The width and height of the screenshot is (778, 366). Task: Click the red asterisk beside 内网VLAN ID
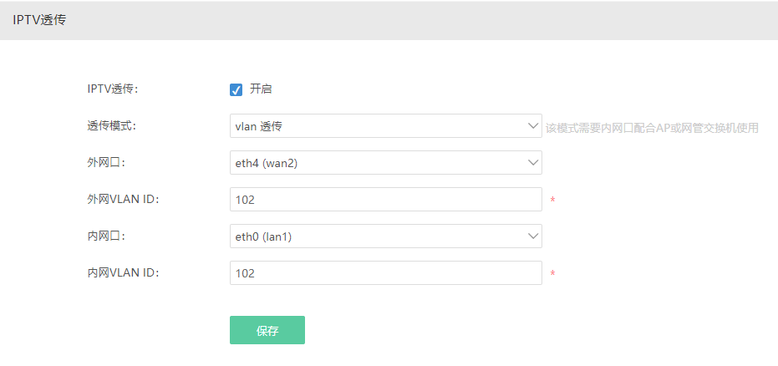click(552, 273)
